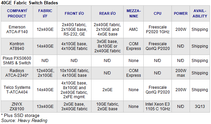
Task: Click the Telco Systems T-ATCA404 cell
Action: click(x=17, y=90)
